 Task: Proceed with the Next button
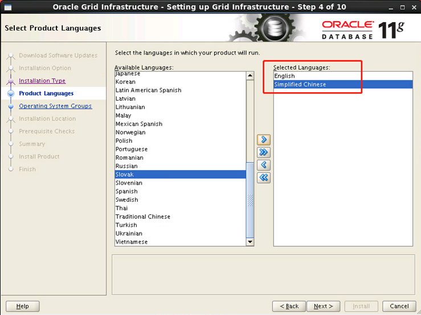(x=323, y=306)
